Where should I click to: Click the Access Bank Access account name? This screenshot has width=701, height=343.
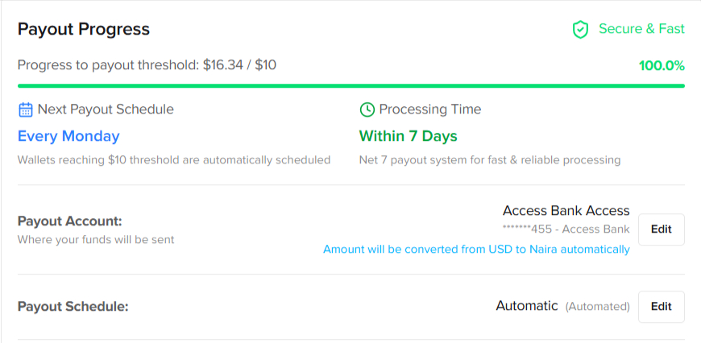tap(566, 211)
